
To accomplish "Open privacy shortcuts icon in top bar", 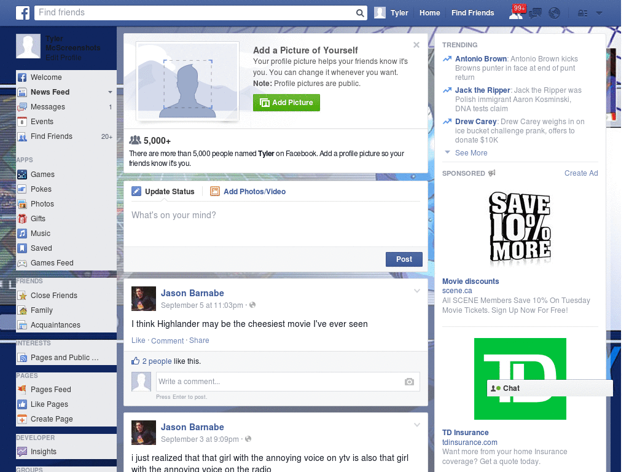I will pos(582,14).
